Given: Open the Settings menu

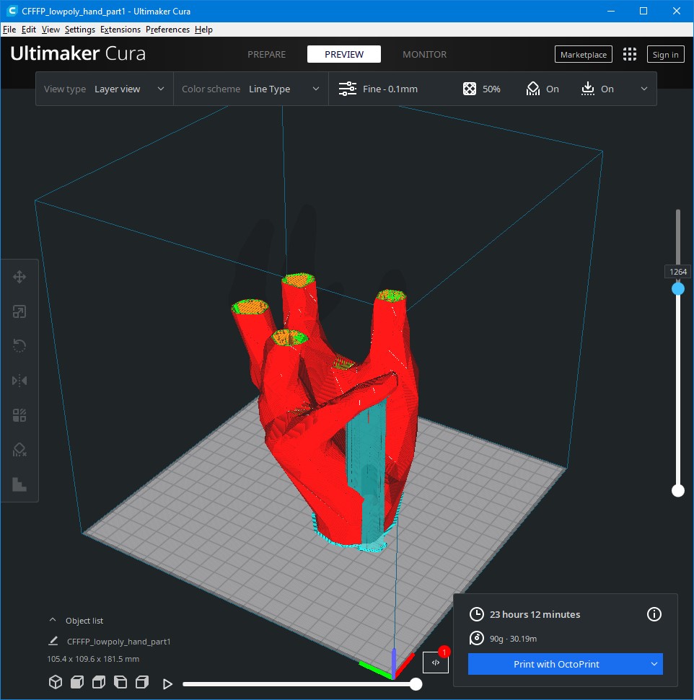Looking at the screenshot, I should coord(79,30).
